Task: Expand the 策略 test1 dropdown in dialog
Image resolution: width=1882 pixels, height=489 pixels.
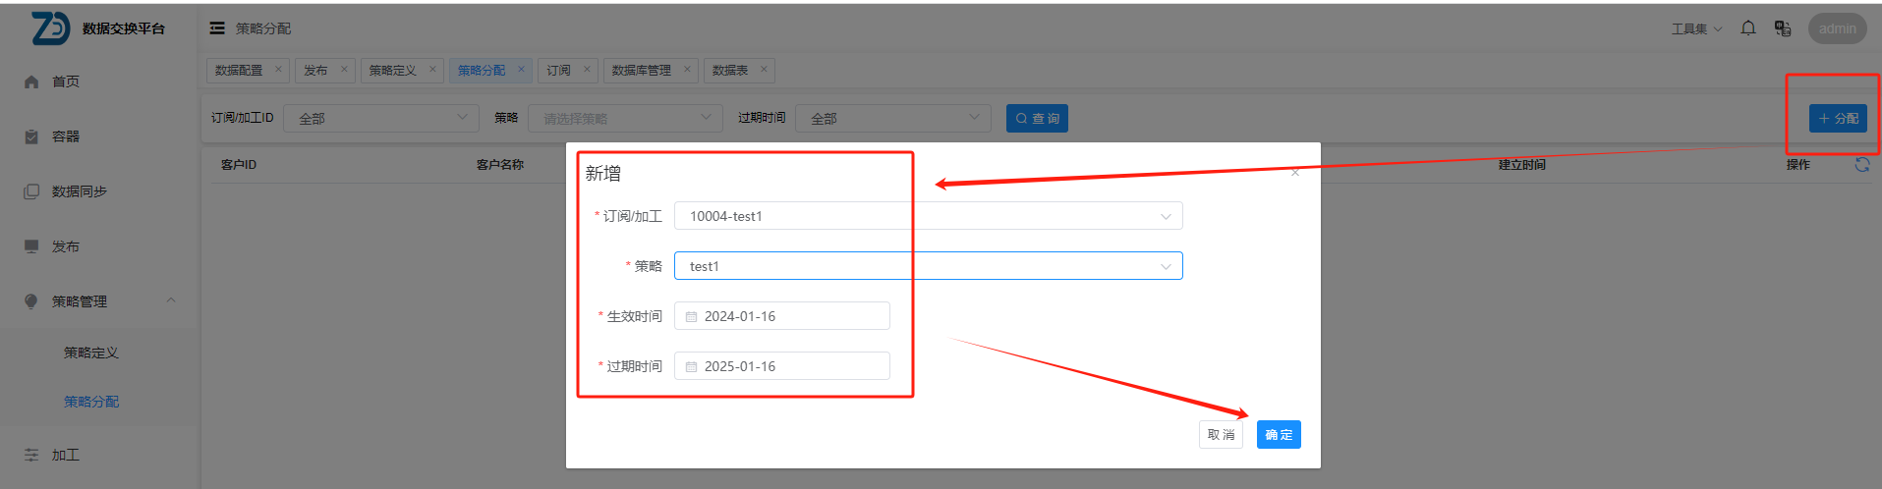Action: tap(928, 266)
